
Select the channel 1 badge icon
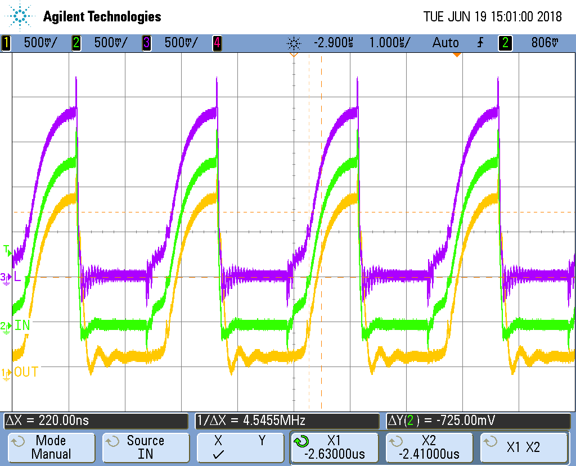coord(6,43)
